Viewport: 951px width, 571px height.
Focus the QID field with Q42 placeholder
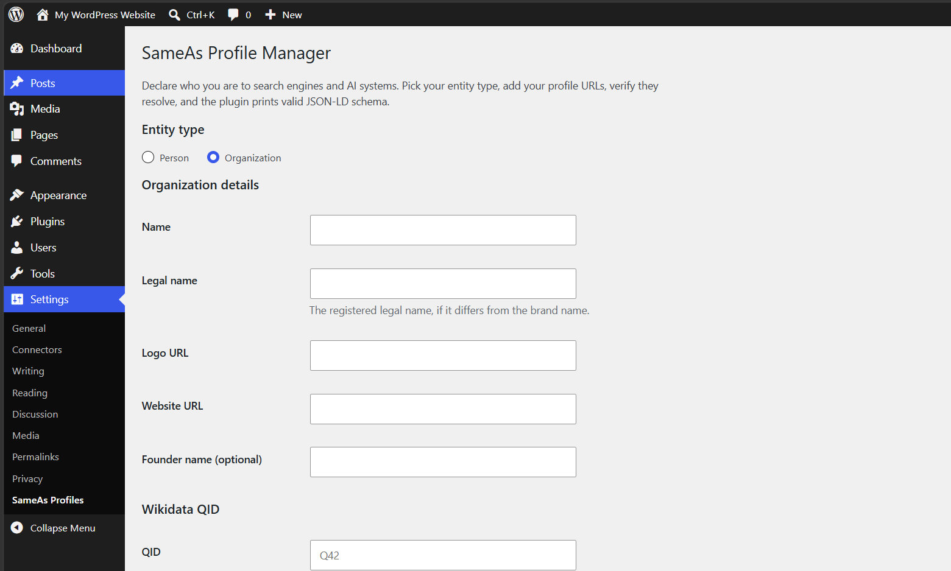tap(443, 555)
